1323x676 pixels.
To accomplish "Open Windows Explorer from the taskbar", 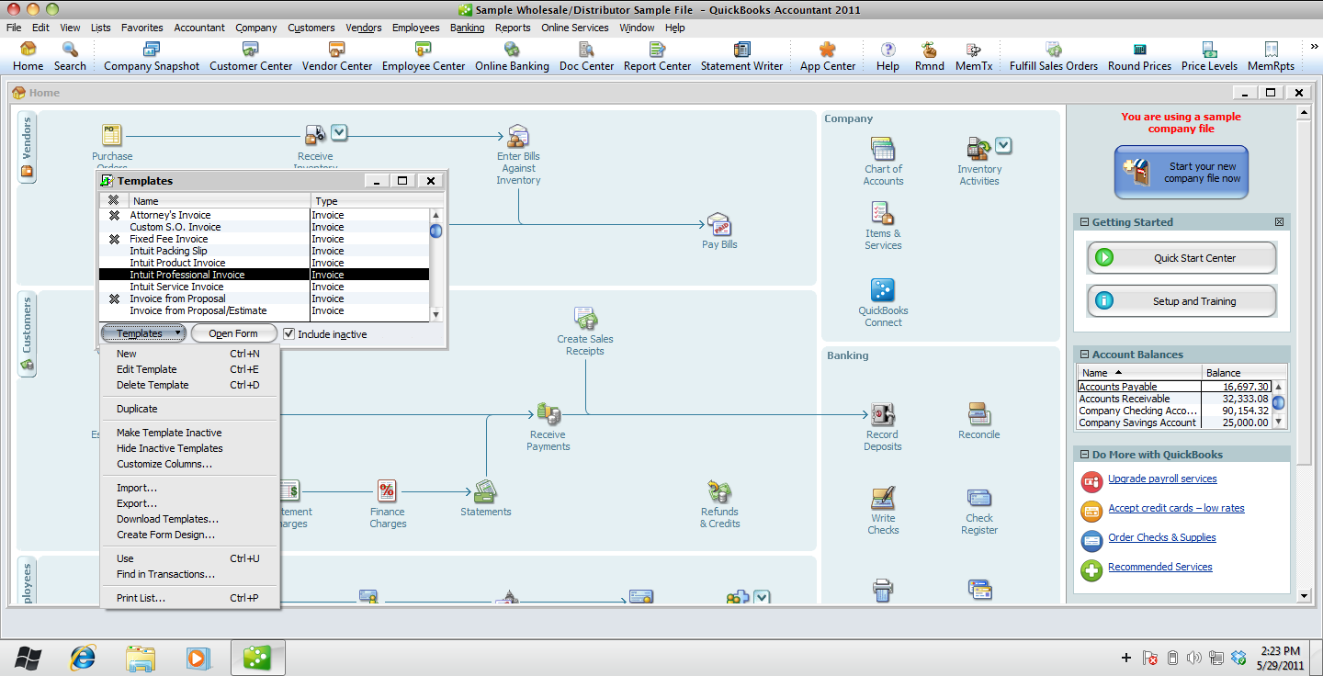I will tap(141, 657).
